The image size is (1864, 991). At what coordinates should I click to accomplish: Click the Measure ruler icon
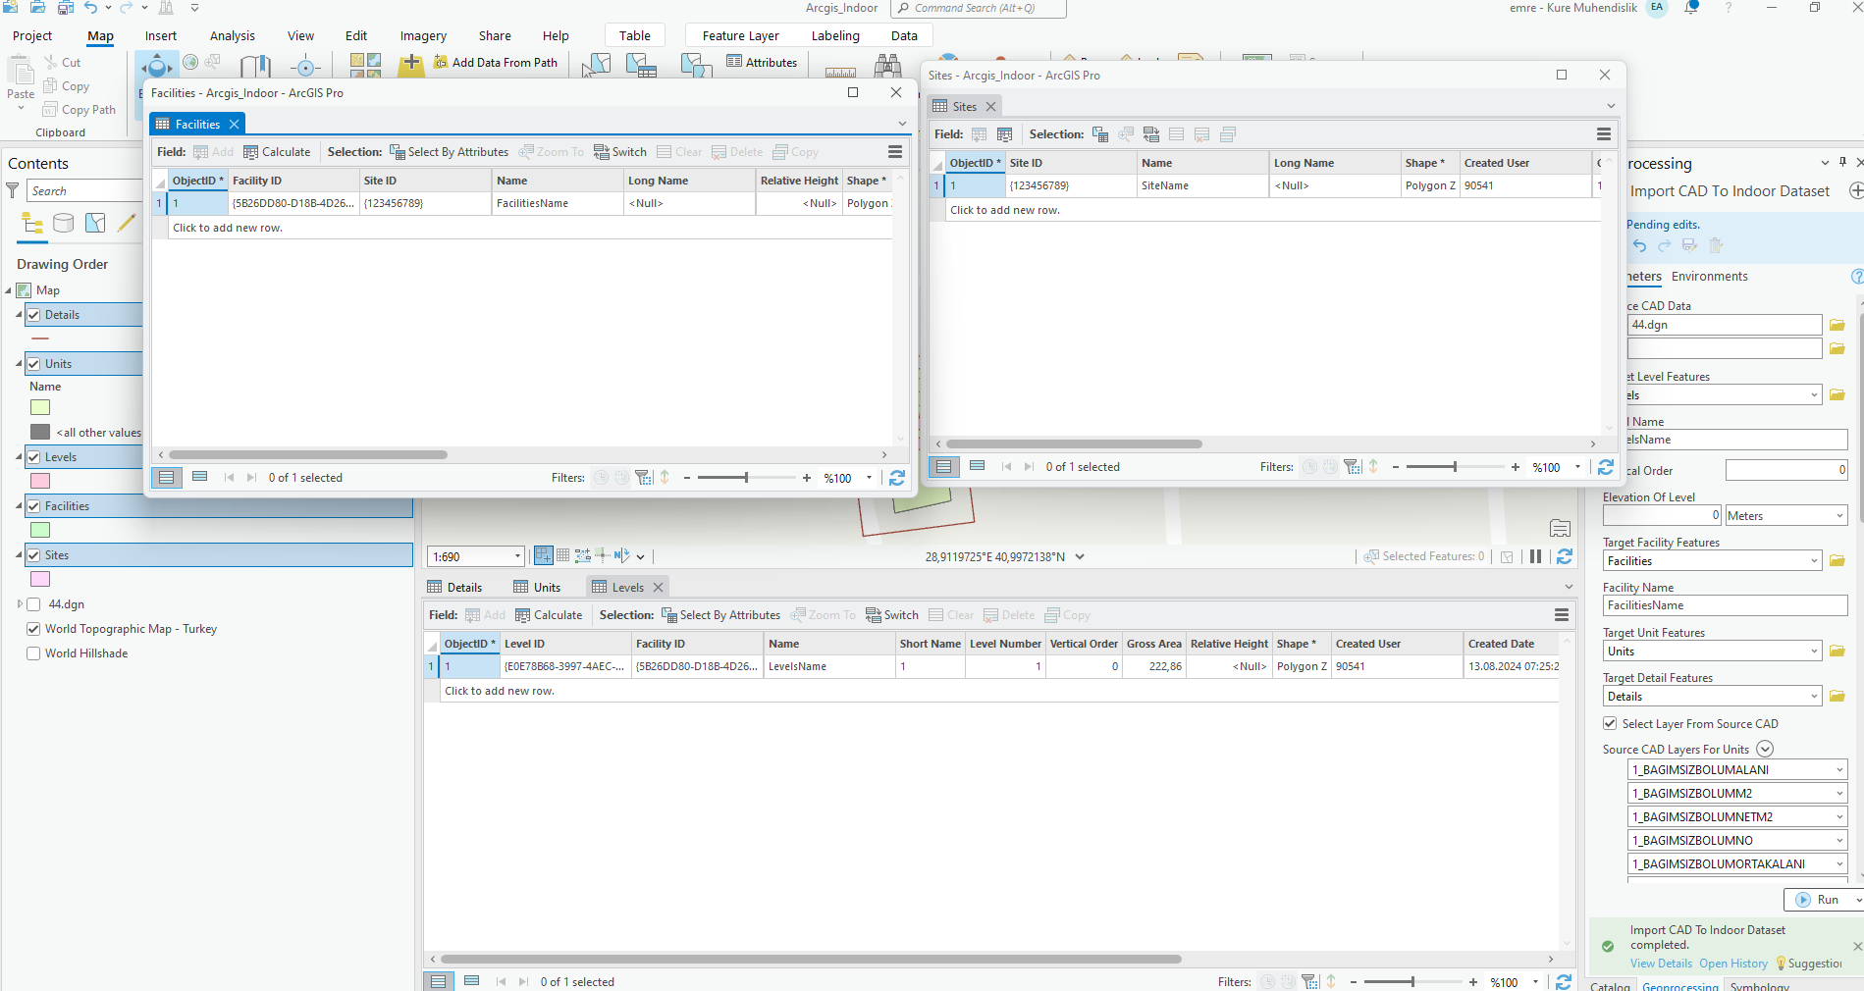[x=840, y=71]
